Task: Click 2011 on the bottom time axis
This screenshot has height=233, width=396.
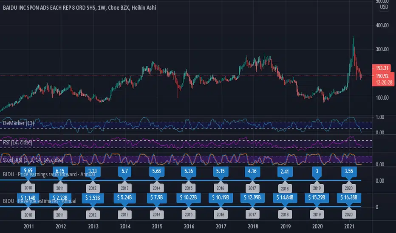Action: click(x=28, y=226)
